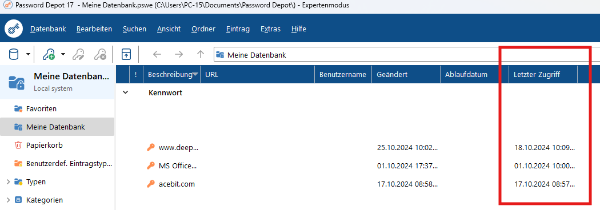This screenshot has width=600, height=210.
Task: Sort by the Geändert column header
Action: pyautogui.click(x=406, y=74)
